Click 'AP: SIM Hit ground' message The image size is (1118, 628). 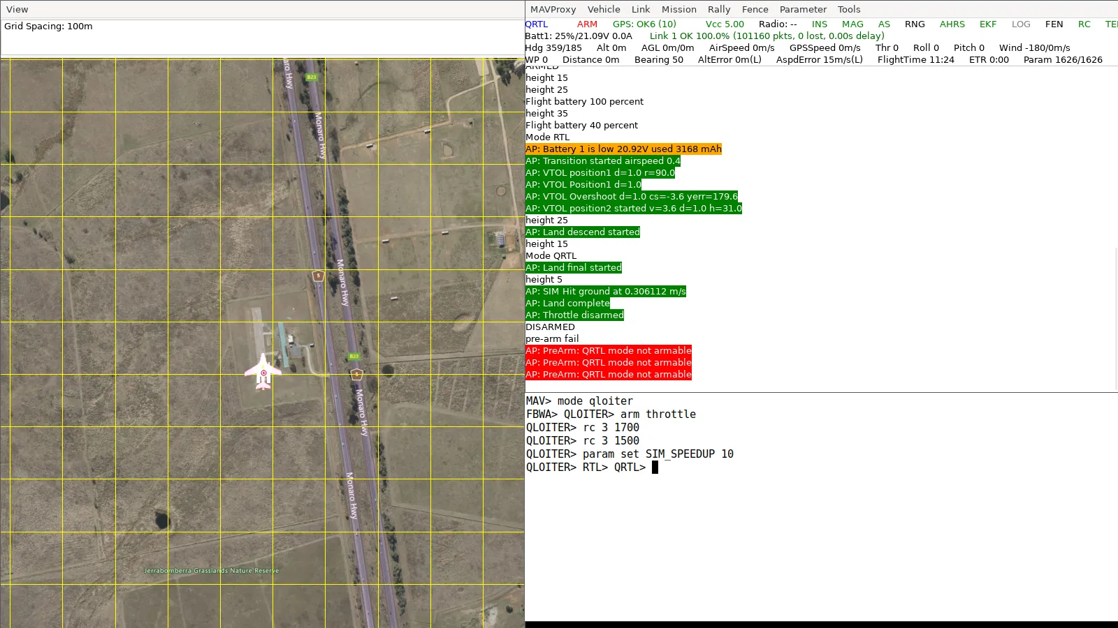pyautogui.click(x=605, y=291)
